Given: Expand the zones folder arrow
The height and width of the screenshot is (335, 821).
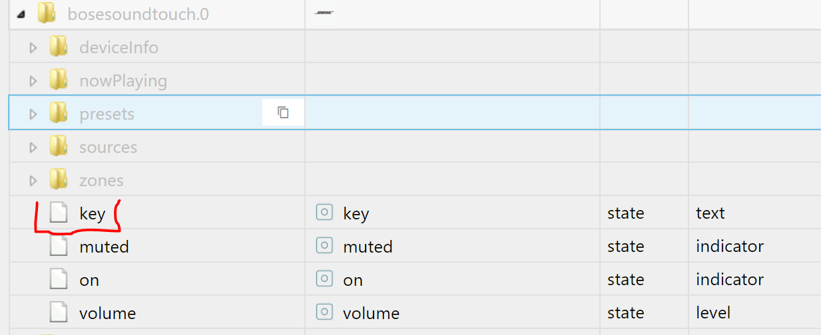Looking at the screenshot, I should point(33,181).
